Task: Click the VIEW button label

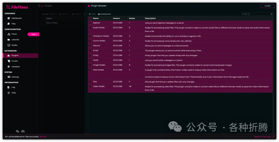Action: click(94, 14)
